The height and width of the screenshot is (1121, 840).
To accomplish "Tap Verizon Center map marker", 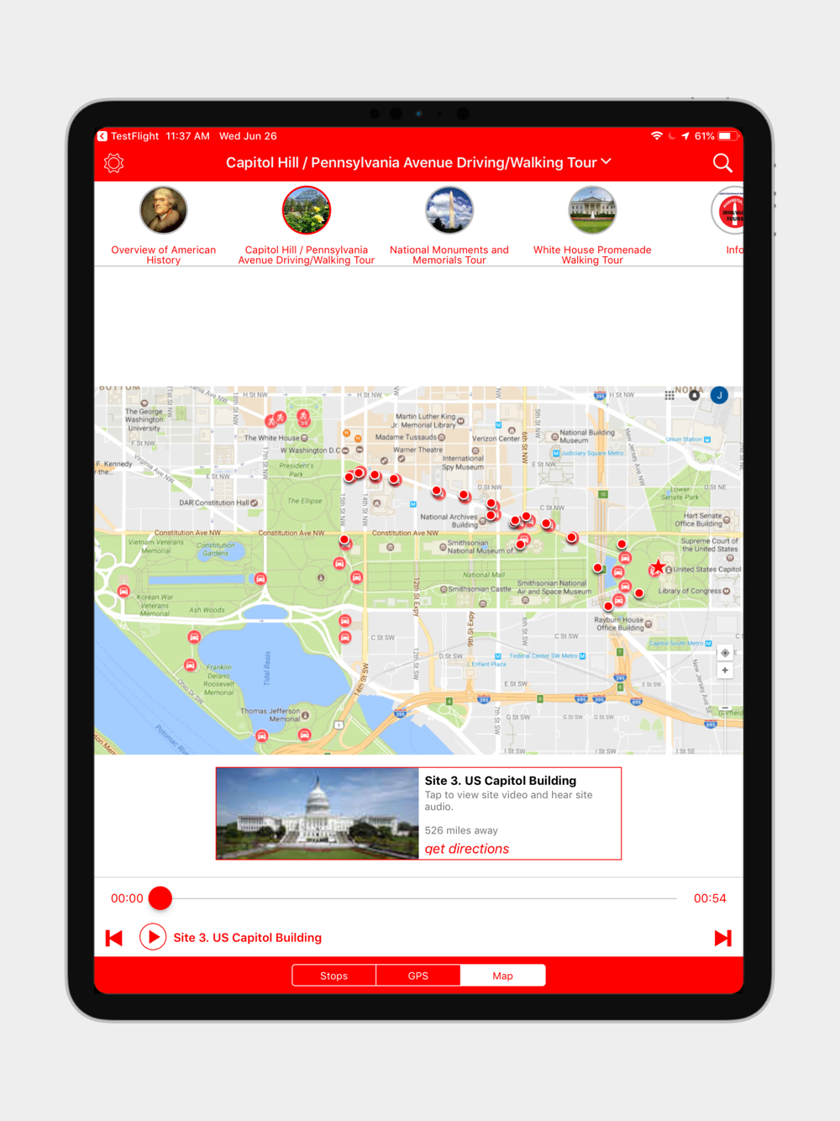I will [512, 430].
